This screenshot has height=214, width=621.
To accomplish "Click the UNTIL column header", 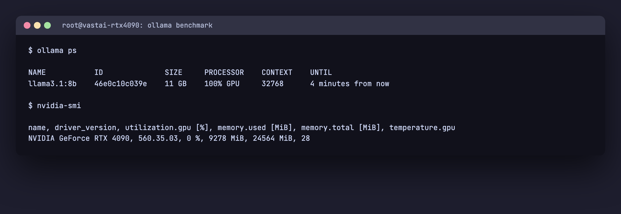I will (321, 72).
